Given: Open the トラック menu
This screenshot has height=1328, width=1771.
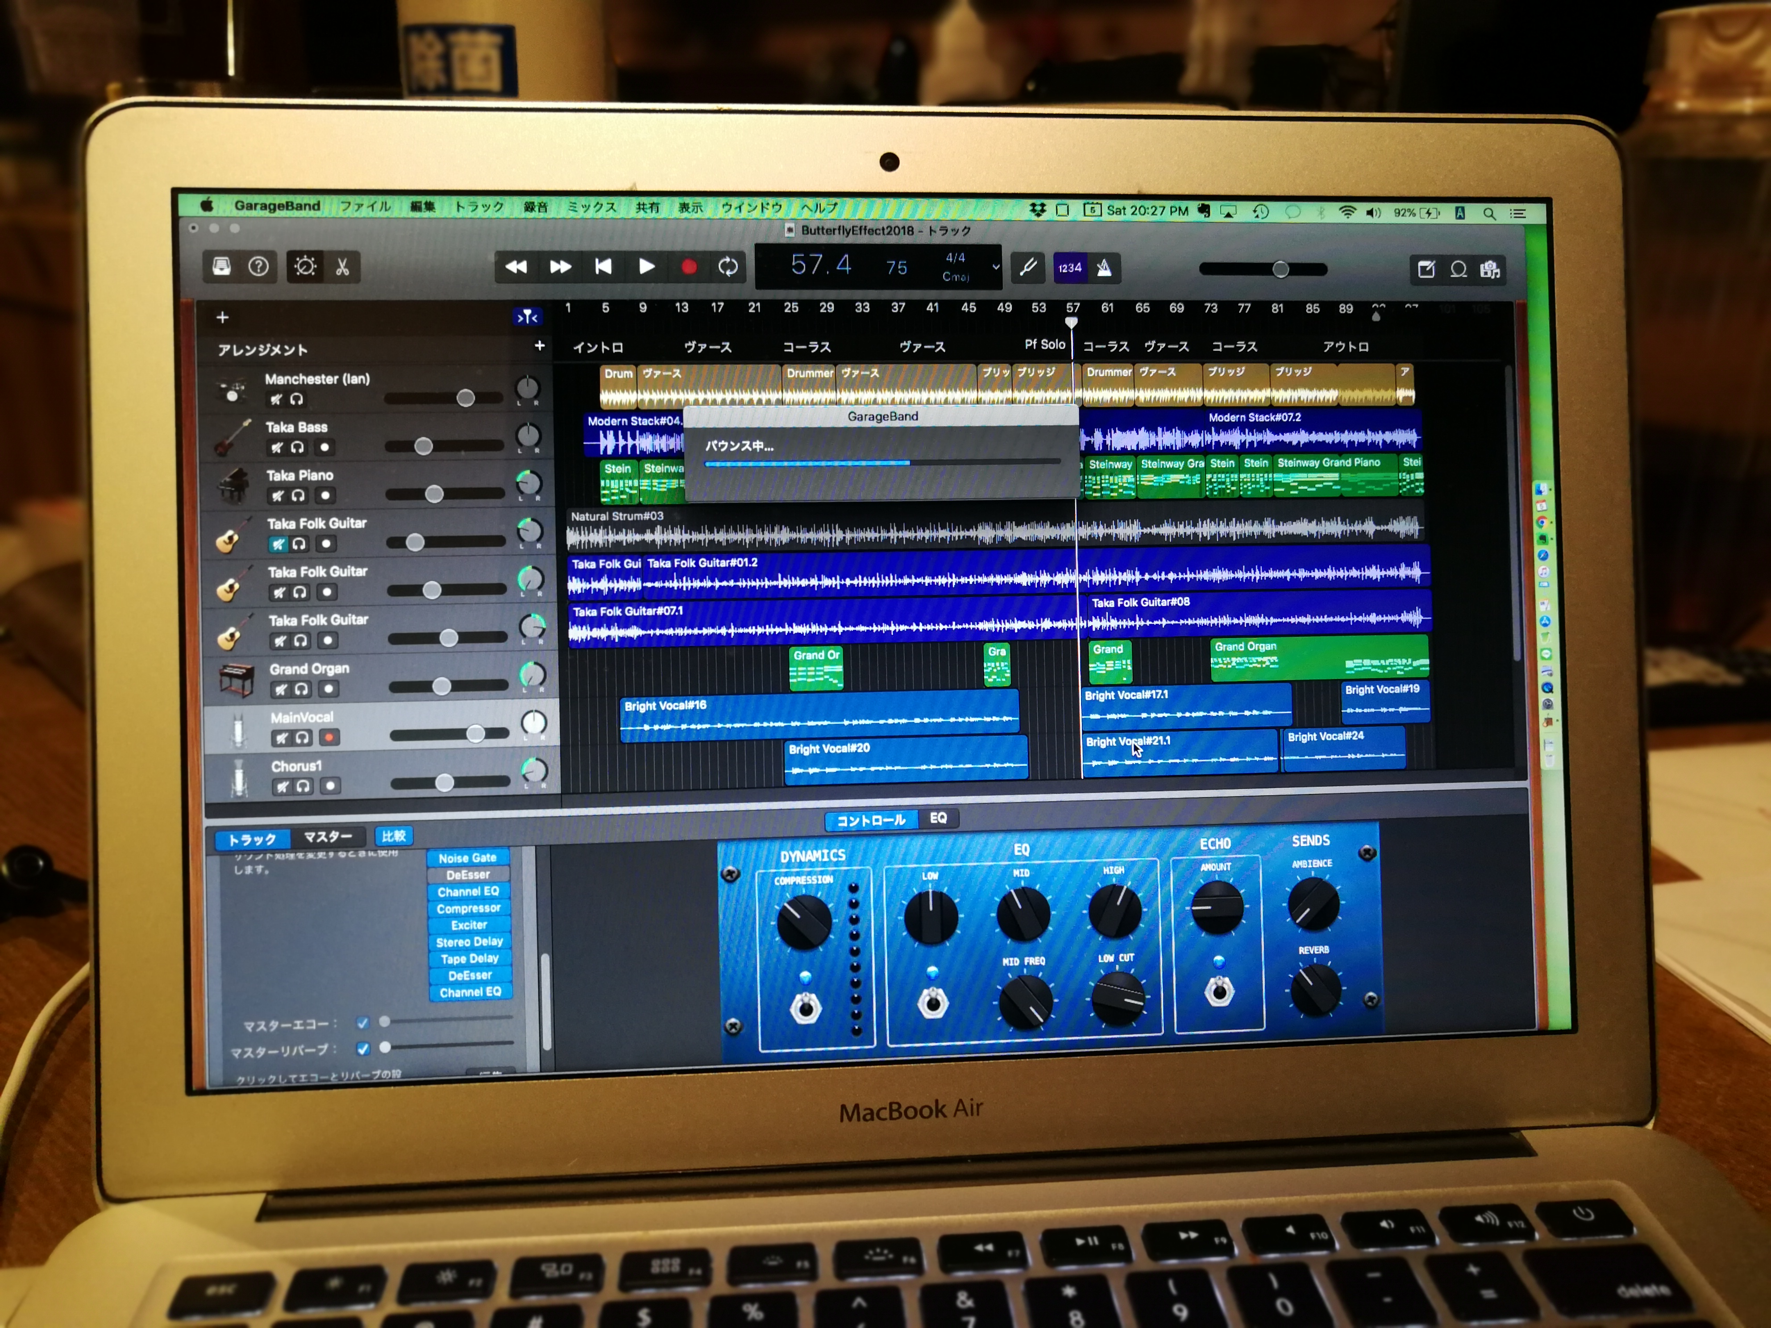Looking at the screenshot, I should pyautogui.click(x=479, y=207).
